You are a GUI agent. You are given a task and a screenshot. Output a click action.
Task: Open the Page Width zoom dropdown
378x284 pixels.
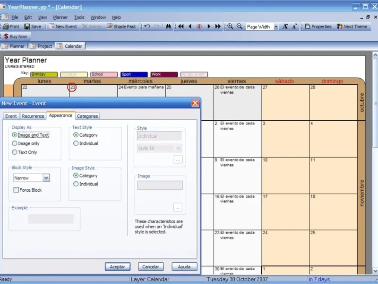tap(276, 27)
